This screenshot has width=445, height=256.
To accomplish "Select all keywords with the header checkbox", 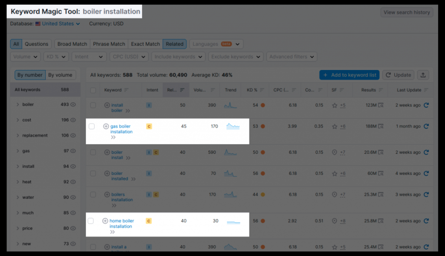I will (x=93, y=90).
